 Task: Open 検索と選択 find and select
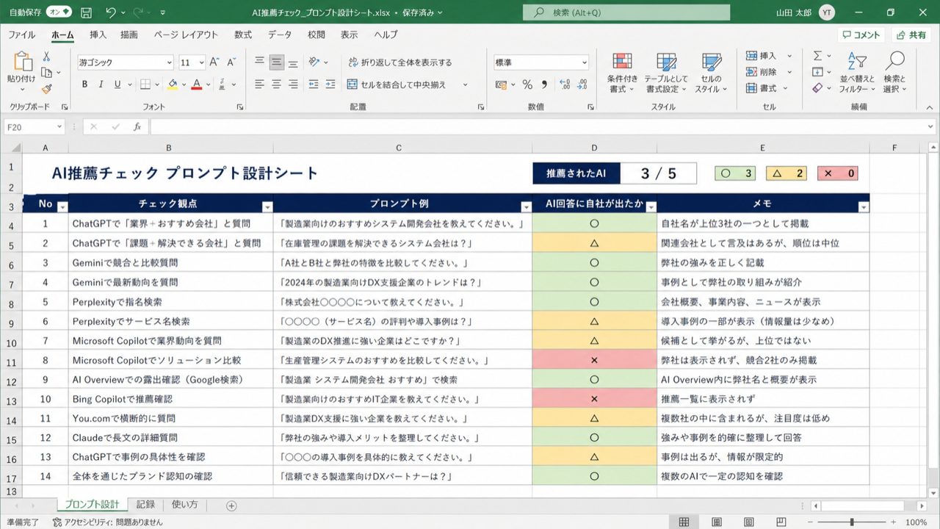point(894,73)
